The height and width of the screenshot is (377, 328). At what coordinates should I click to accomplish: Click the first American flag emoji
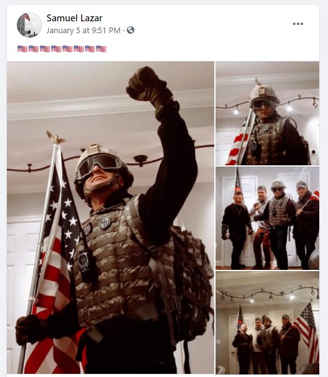22,49
